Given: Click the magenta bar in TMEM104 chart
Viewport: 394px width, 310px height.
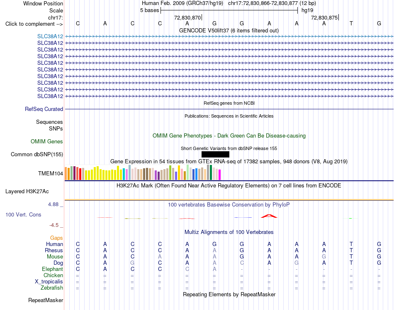Looking at the screenshot, I should 220,175.
